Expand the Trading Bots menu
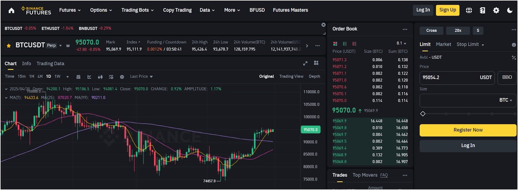Viewport: 518px width, 190px height. click(138, 10)
